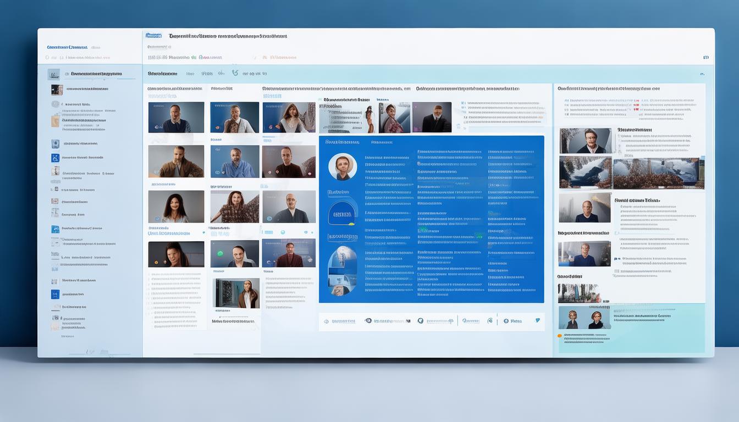Select the second sidebar item with the dark photo thumbnail
Screen dimensions: 739x422
point(57,90)
